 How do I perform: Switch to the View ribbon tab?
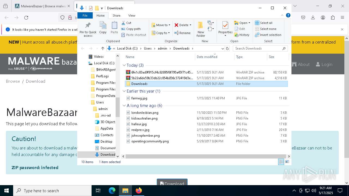tap(132, 16)
